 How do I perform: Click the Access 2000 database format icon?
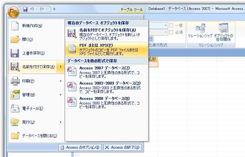72,102
